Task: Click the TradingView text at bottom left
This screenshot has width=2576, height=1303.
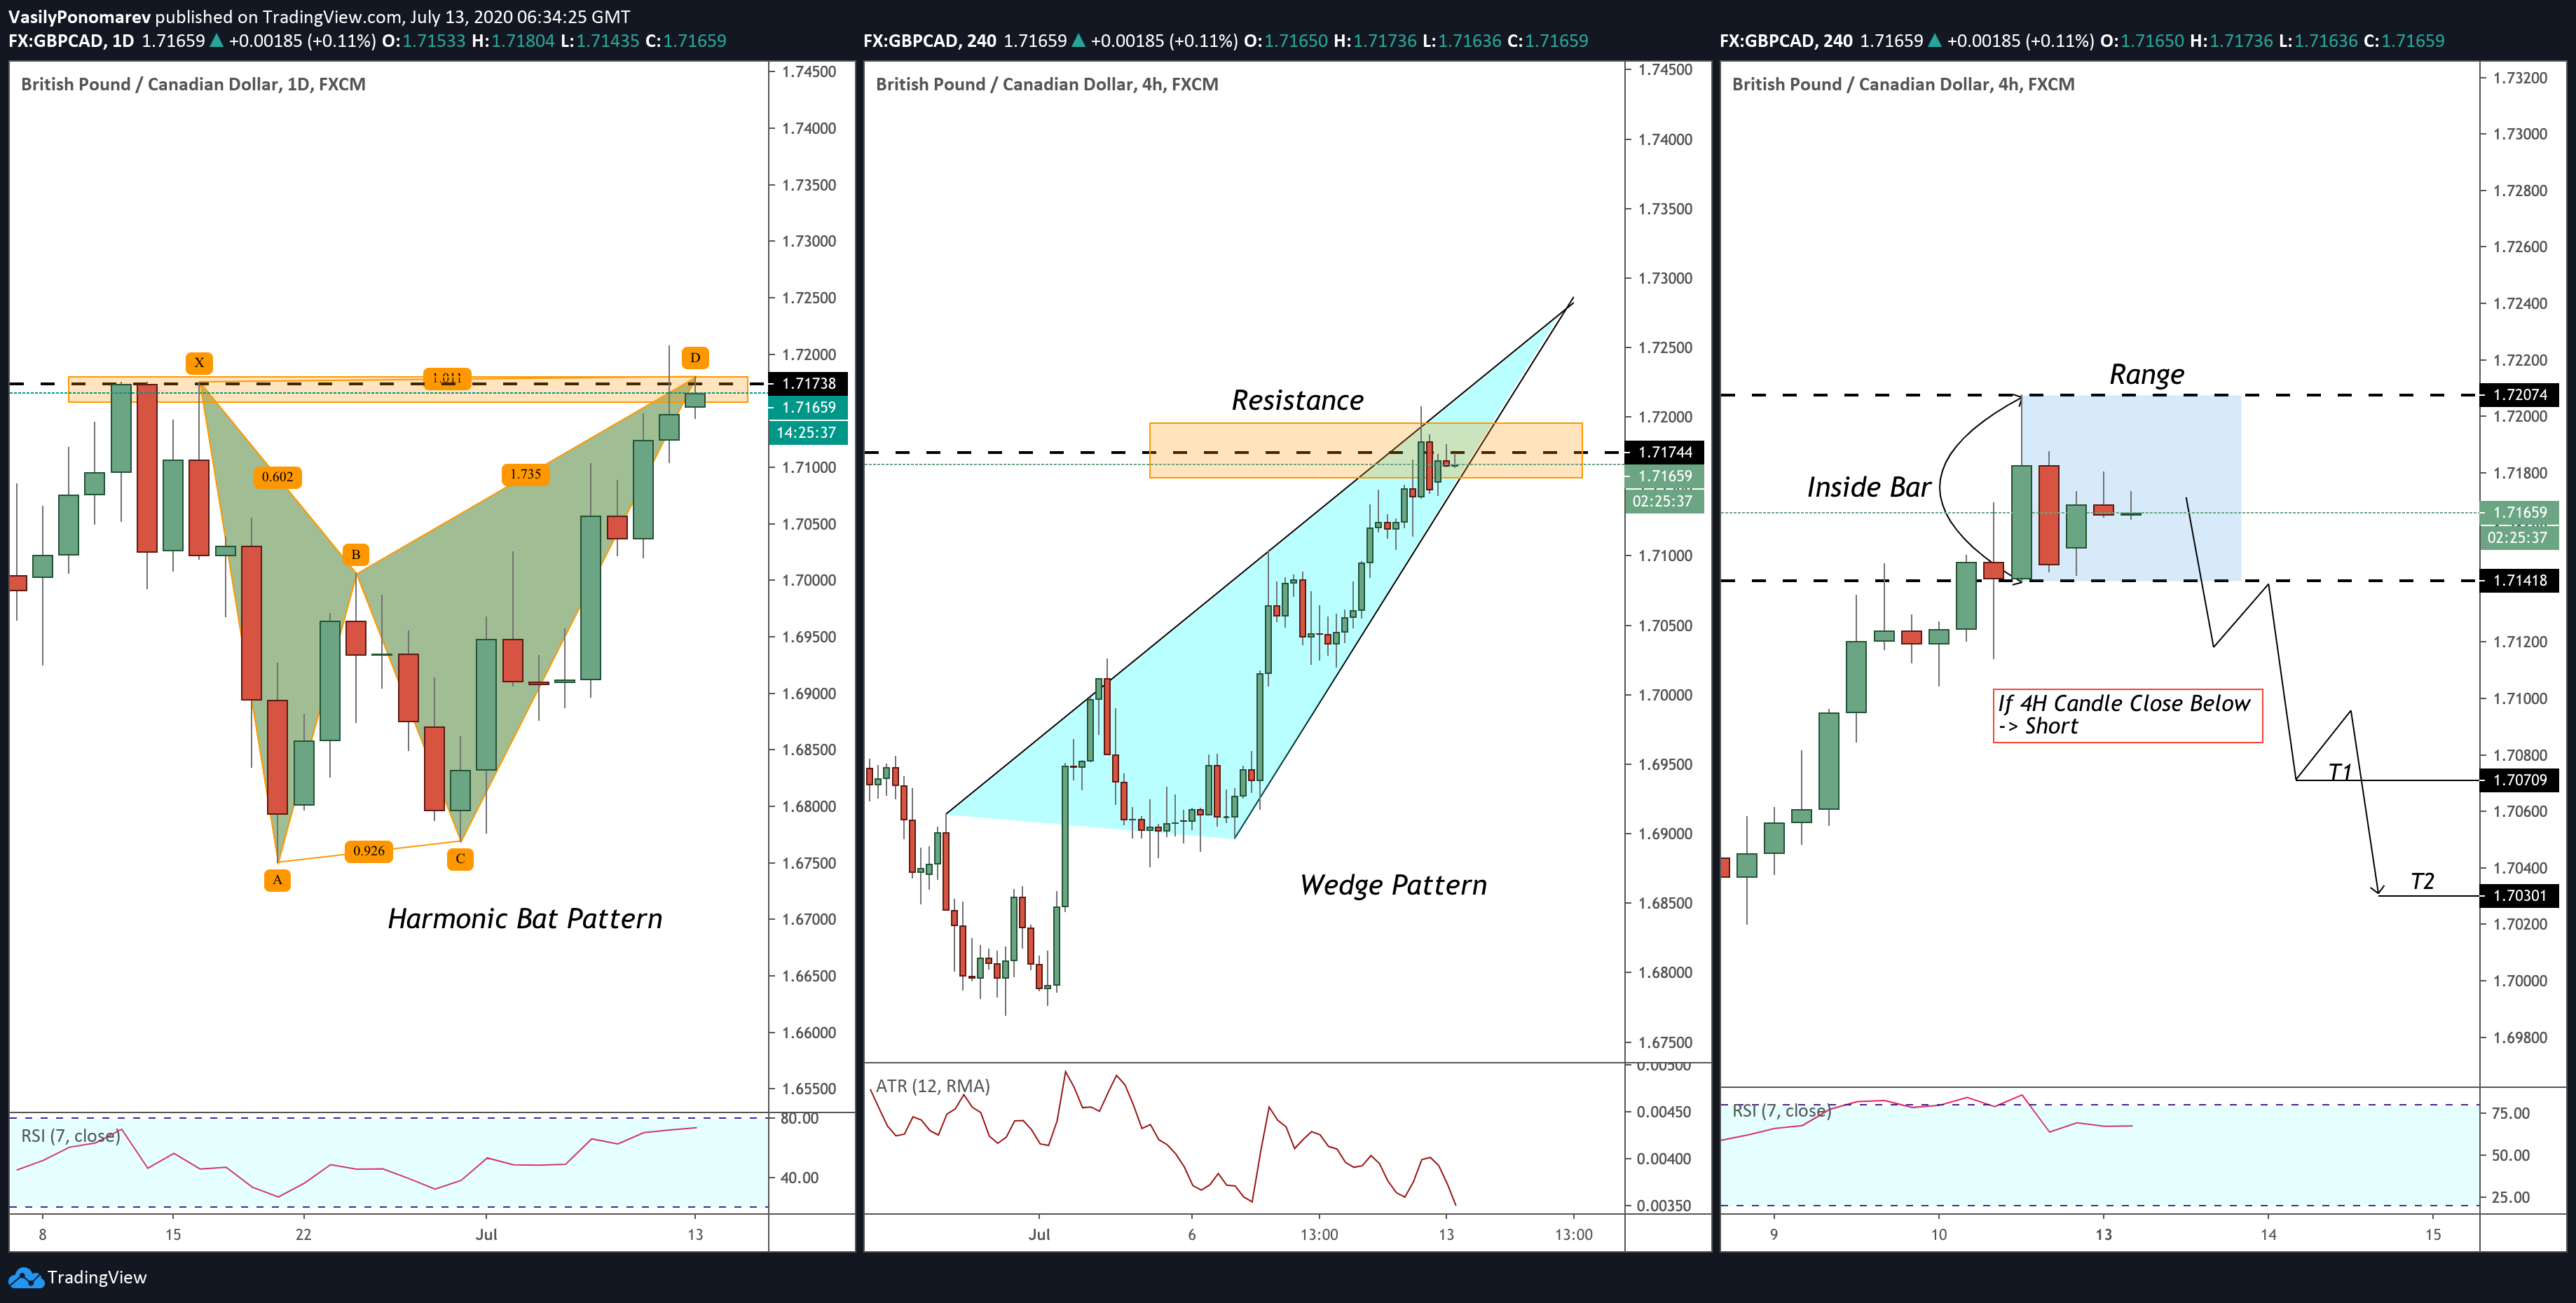Action: click(97, 1277)
